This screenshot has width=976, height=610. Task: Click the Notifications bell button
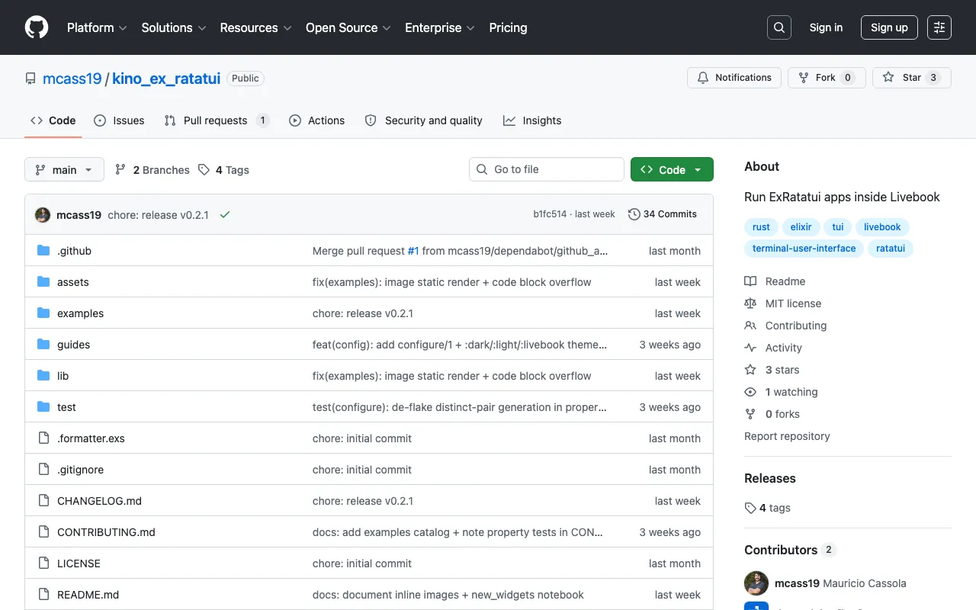pos(734,78)
